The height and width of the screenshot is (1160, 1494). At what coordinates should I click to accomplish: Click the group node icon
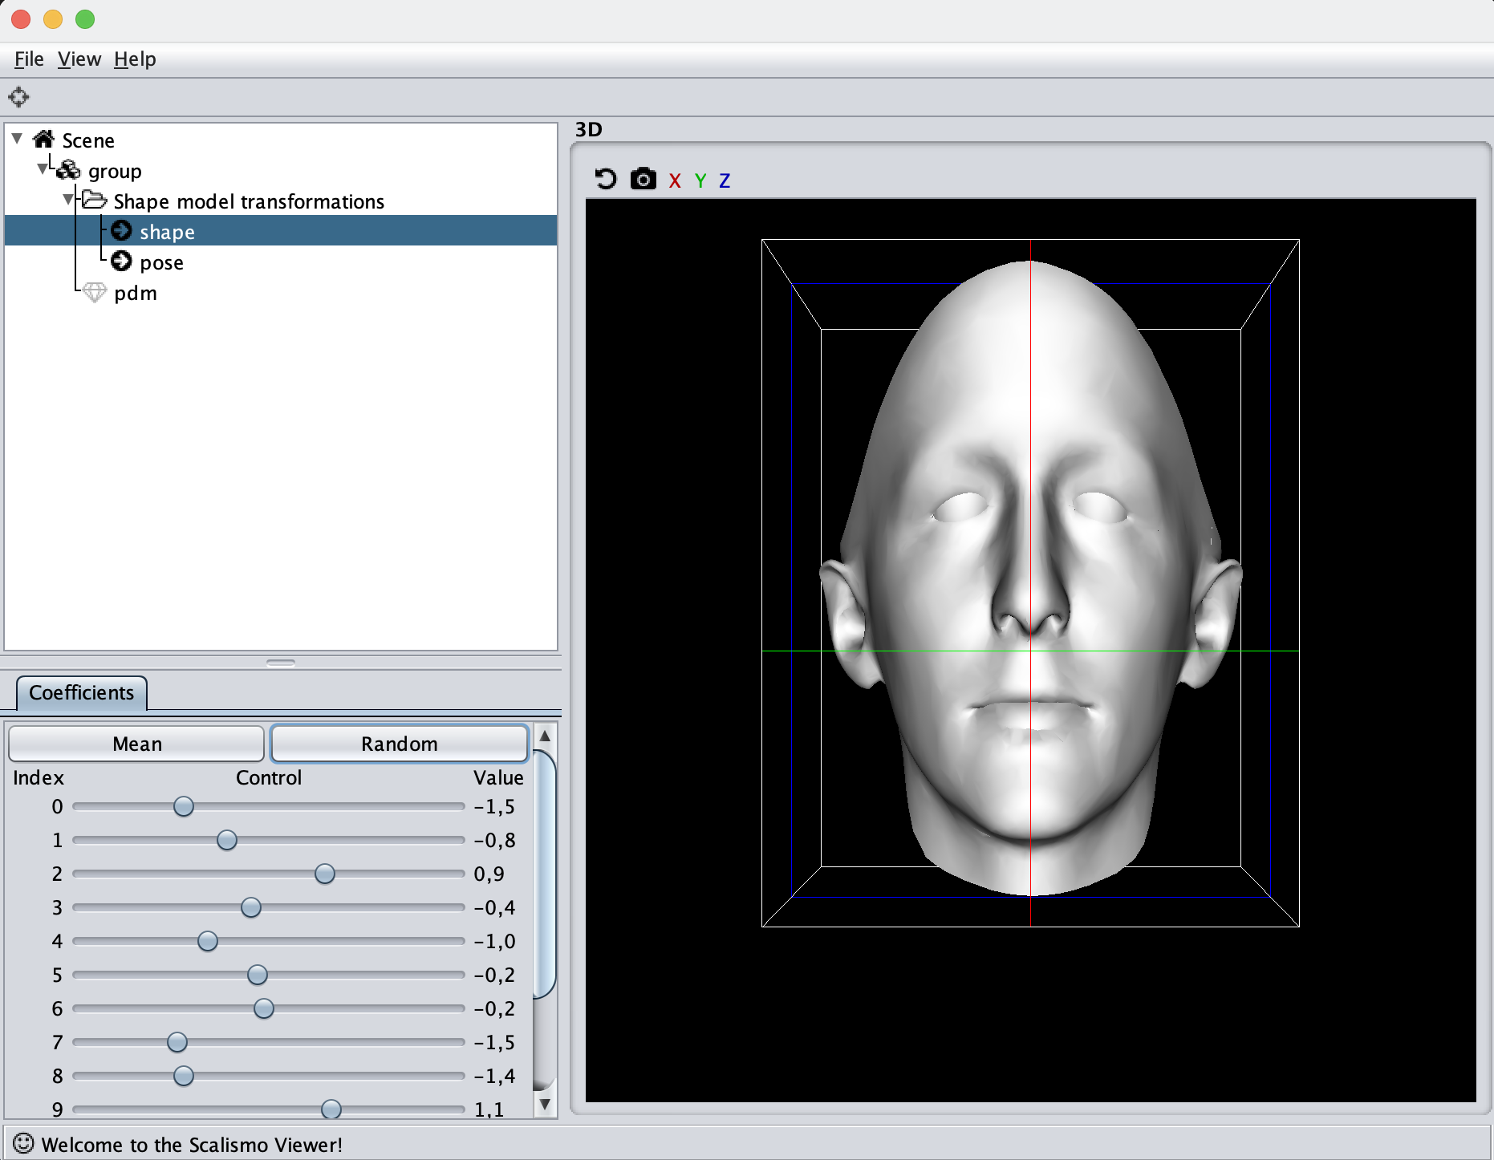click(69, 170)
